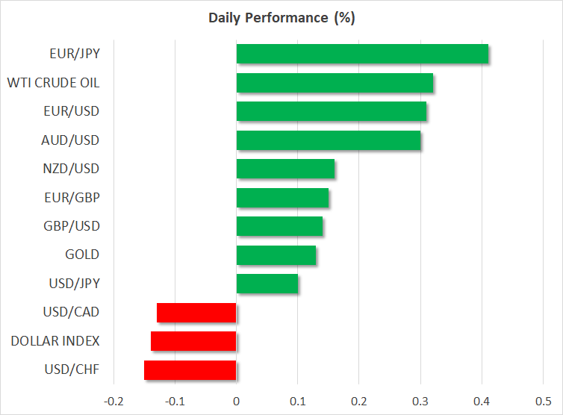Select the USD/CHF category label

(x=74, y=370)
